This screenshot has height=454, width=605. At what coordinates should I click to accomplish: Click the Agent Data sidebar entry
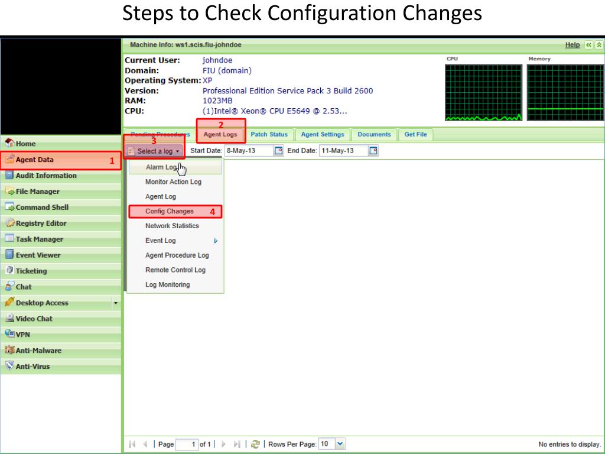click(x=60, y=160)
